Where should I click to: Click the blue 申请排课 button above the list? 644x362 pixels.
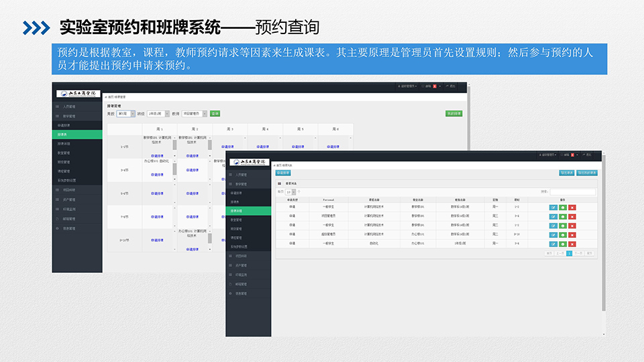point(284,173)
